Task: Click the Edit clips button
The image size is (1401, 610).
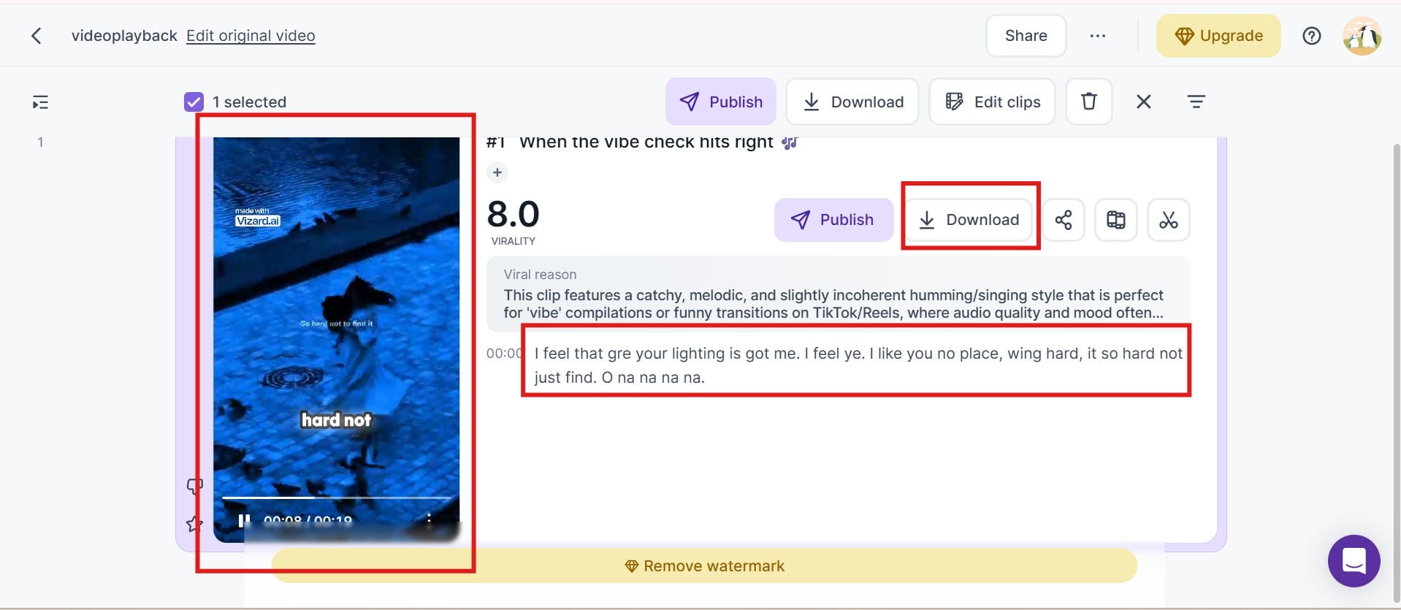Action: 992,102
